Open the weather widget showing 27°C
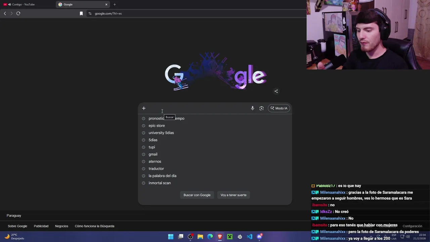This screenshot has height=242, width=430. 14,237
